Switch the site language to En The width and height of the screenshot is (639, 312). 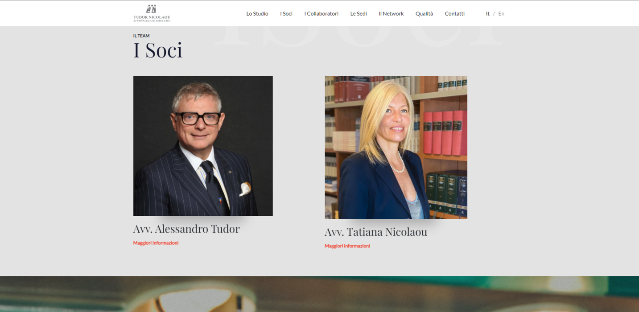click(501, 13)
